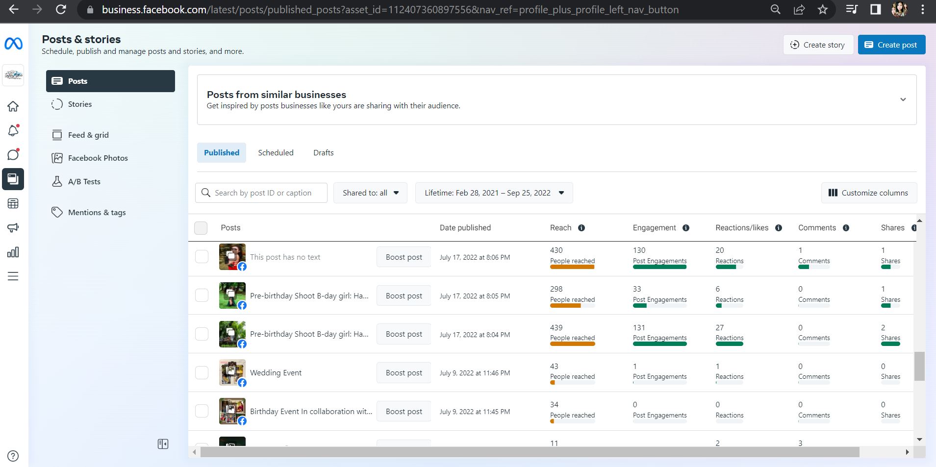Open the Lifetime date range dropdown
This screenshot has height=467, width=936.
494,193
